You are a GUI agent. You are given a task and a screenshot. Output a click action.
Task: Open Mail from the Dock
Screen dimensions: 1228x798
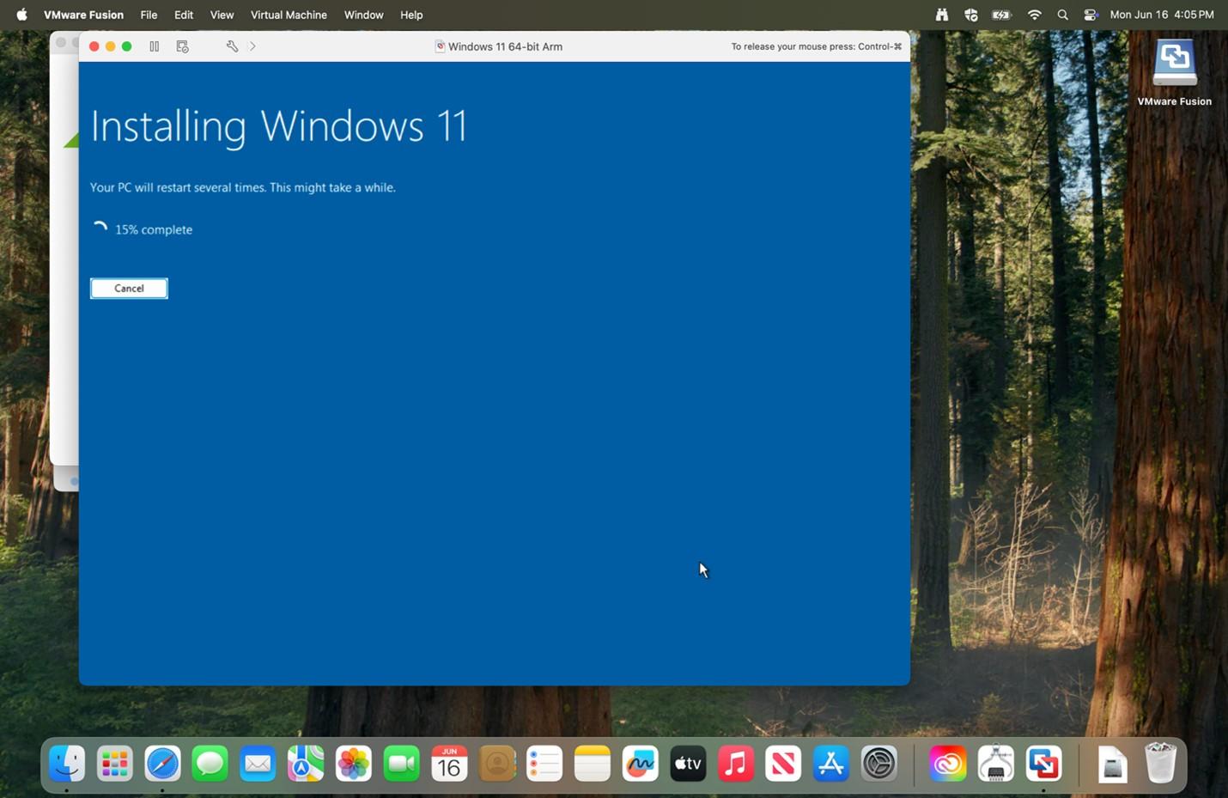coord(258,763)
